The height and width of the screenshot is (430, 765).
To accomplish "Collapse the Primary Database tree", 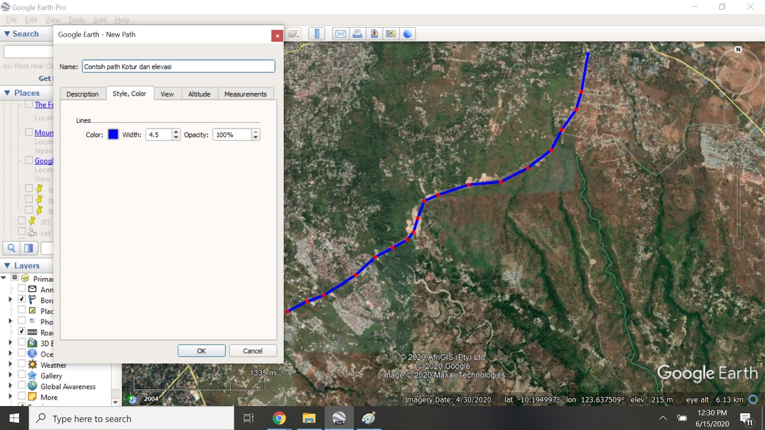I will tap(4, 278).
